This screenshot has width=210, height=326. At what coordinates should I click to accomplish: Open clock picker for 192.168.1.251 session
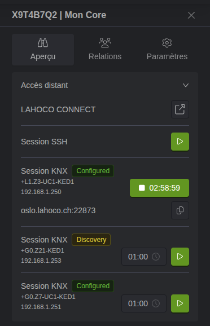tap(156, 303)
